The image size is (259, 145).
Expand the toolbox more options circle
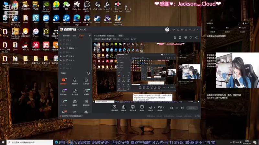pos(88,73)
